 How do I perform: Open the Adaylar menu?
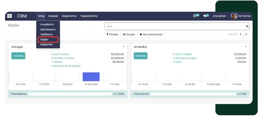53,16
